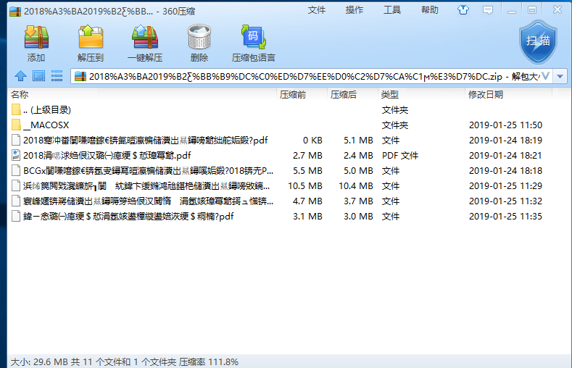Click the parent directory folder icon

tap(16, 109)
